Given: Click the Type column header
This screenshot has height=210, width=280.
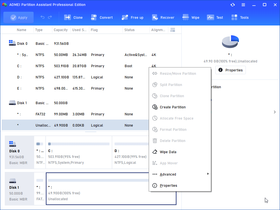Looking at the screenshot, I should coord(39,30).
